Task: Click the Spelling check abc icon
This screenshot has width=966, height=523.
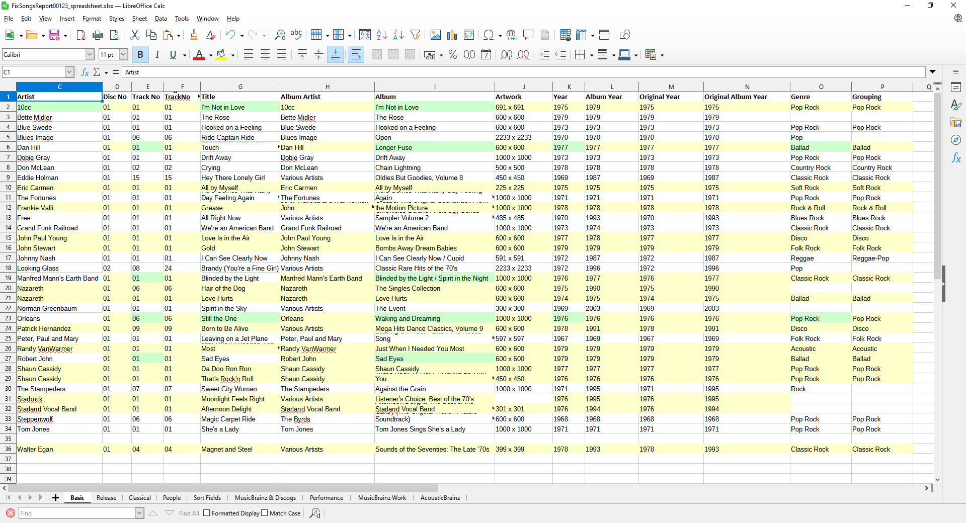Action: (296, 35)
